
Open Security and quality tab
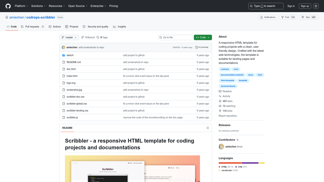tap(96, 27)
